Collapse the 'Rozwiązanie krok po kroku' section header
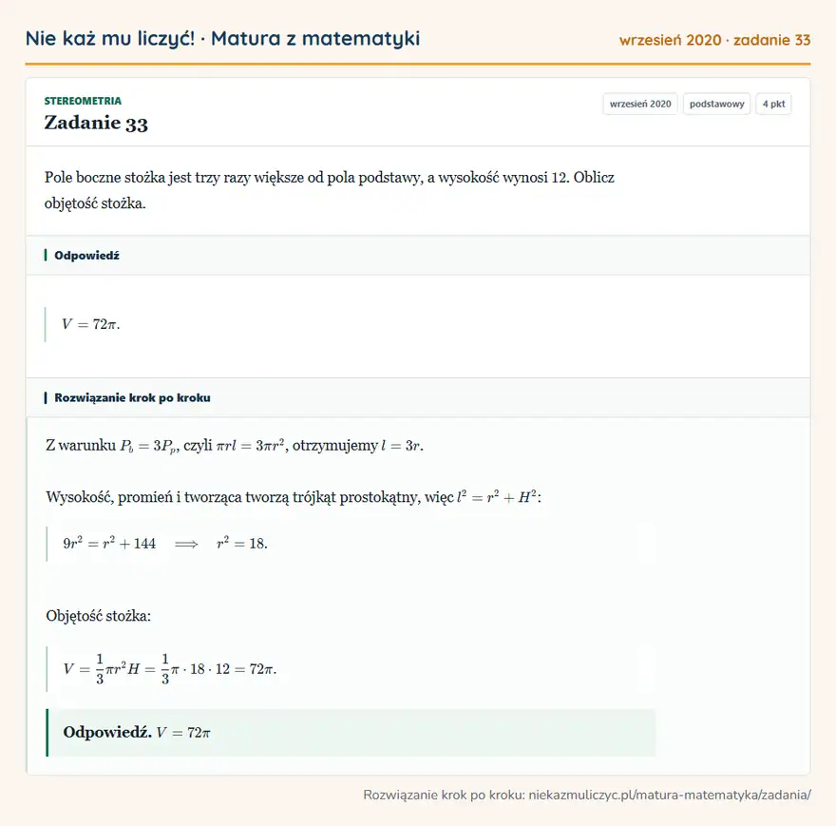Viewport: 836px width, 826px height. point(417,397)
